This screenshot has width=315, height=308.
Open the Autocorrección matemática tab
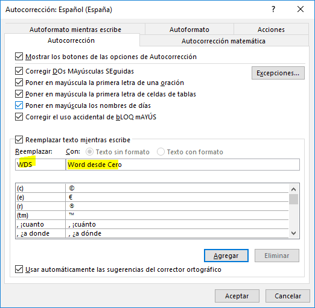[x=223, y=41]
